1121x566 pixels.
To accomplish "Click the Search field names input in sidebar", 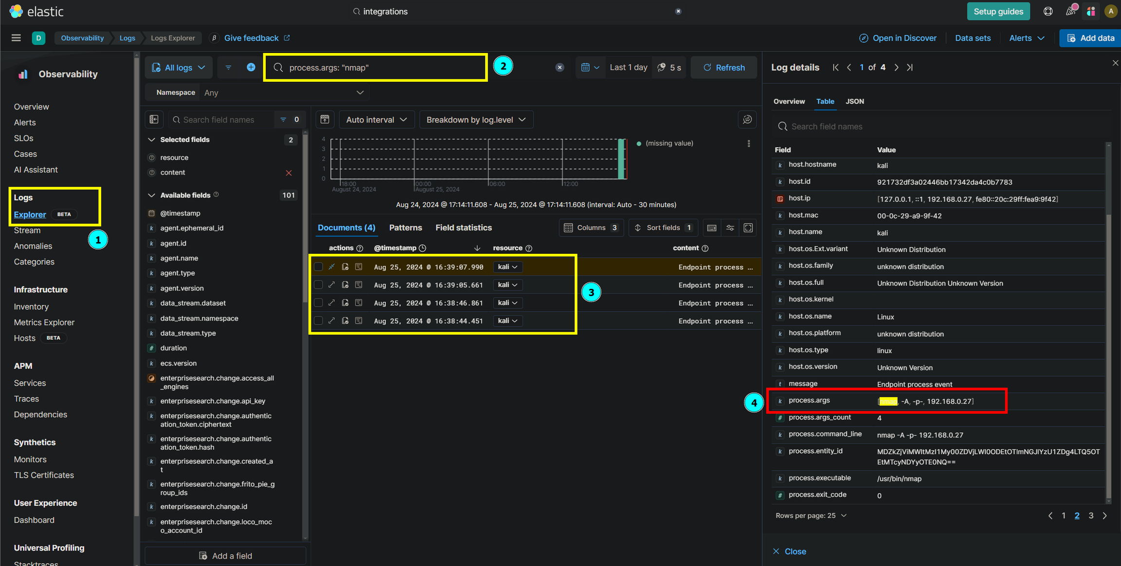I will click(221, 120).
